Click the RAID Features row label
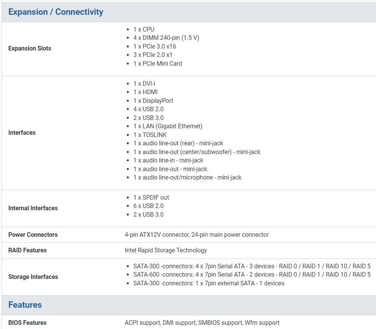The width and height of the screenshot is (376, 329). click(27, 250)
